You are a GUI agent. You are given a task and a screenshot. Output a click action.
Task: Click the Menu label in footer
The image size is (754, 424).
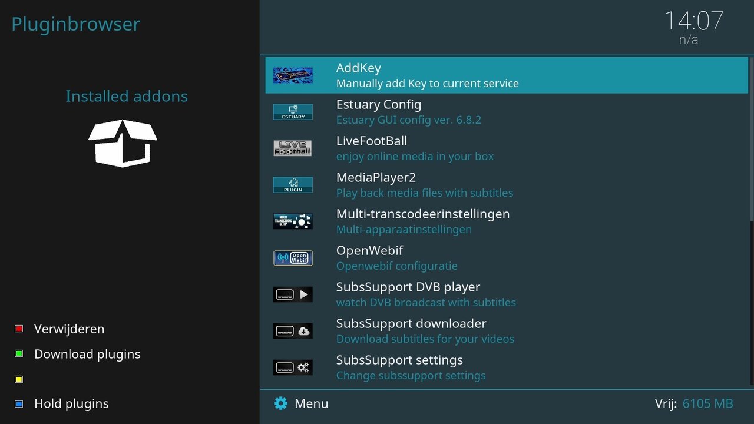click(x=311, y=403)
